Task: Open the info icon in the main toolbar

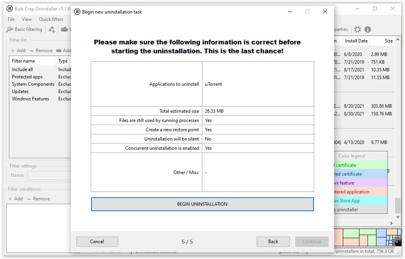Action: [x=367, y=29]
